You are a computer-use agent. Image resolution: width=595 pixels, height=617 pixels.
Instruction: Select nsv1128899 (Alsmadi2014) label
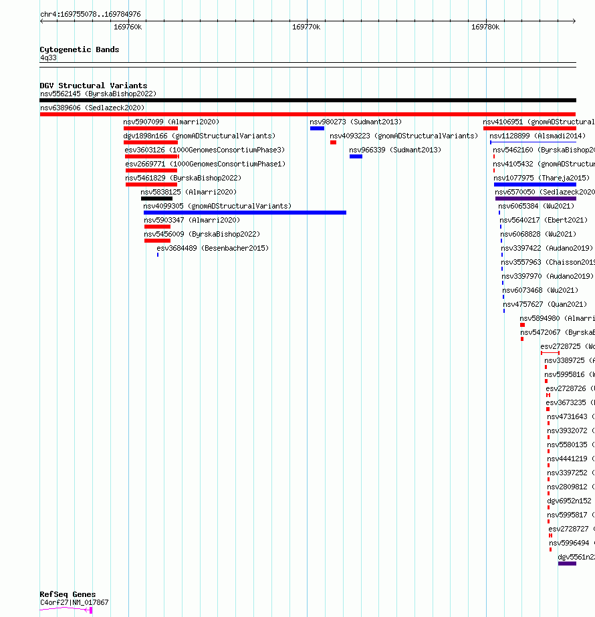click(x=538, y=136)
